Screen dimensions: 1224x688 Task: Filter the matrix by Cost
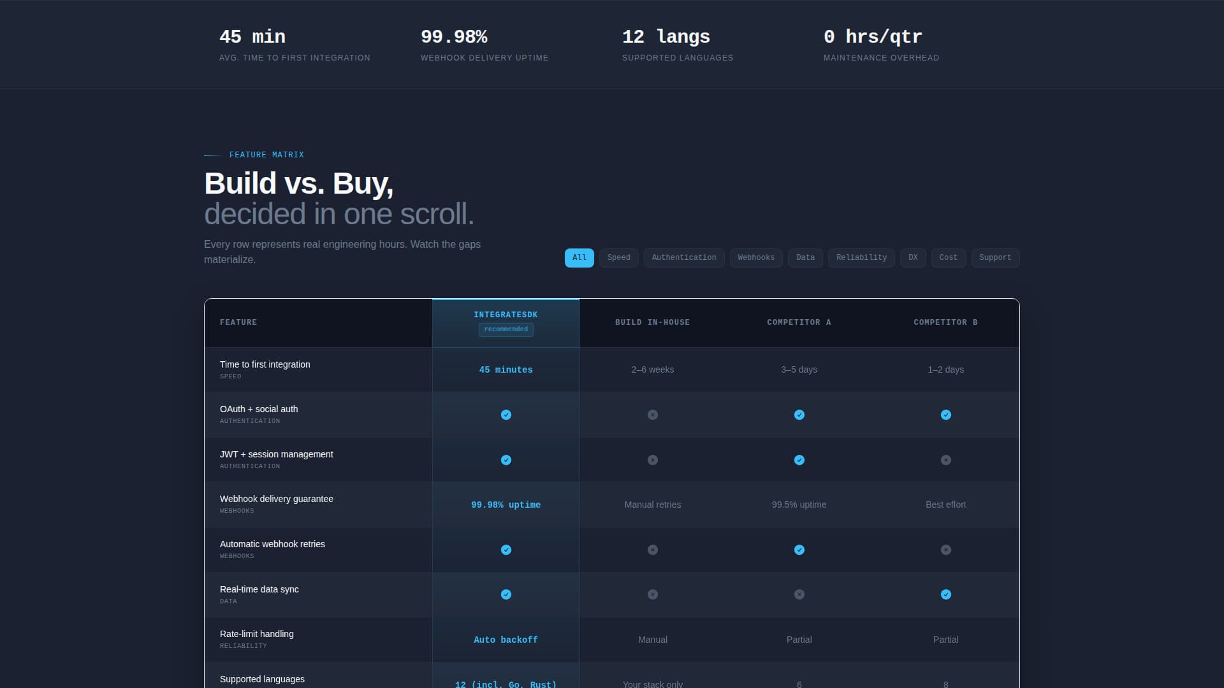pyautogui.click(x=948, y=257)
